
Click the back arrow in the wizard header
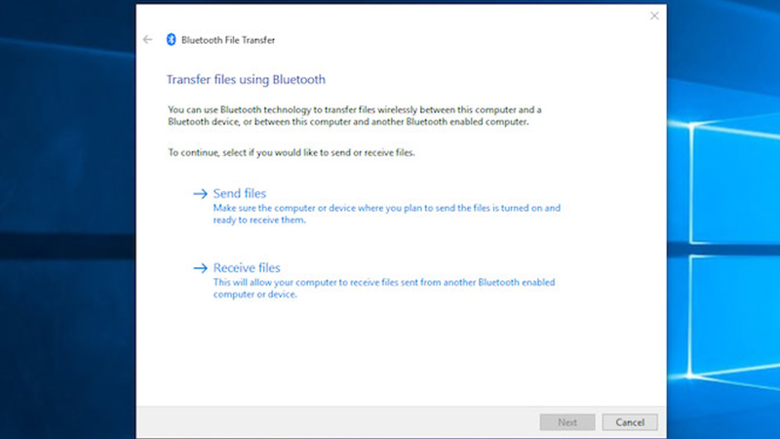147,39
